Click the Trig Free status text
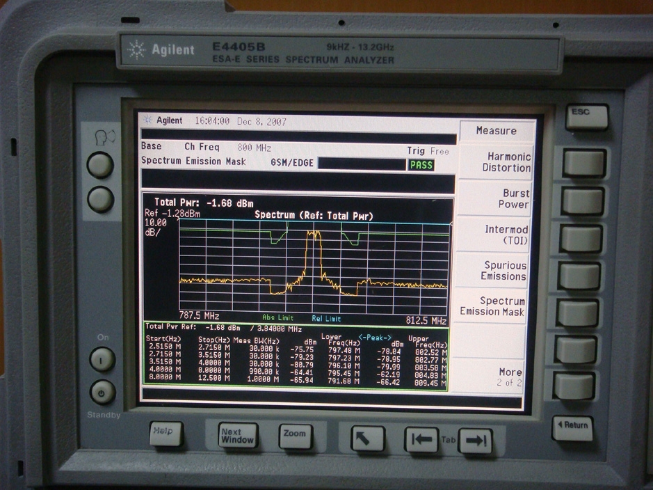Screen dimensions: 653x490 coord(428,151)
